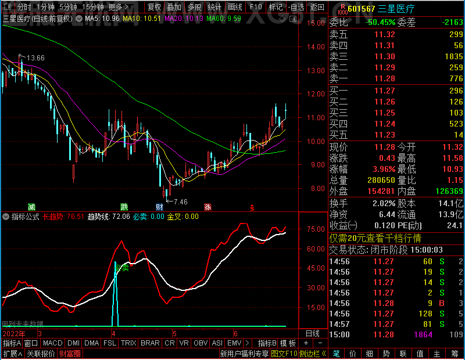Click the R 1000 badge beside stock code
Image resolution: width=465 pixels, height=360 pixels.
coord(342,9)
